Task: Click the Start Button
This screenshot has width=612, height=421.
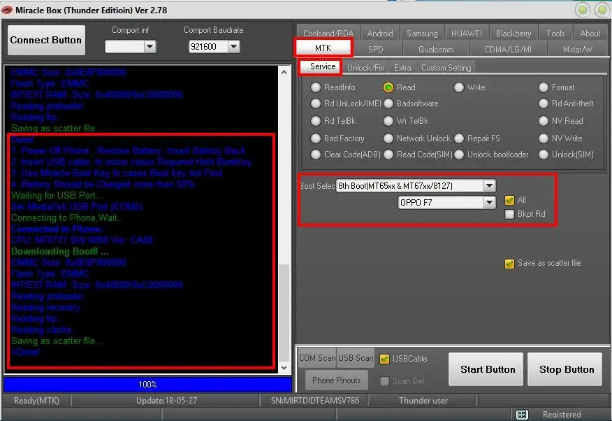Action: 486,369
